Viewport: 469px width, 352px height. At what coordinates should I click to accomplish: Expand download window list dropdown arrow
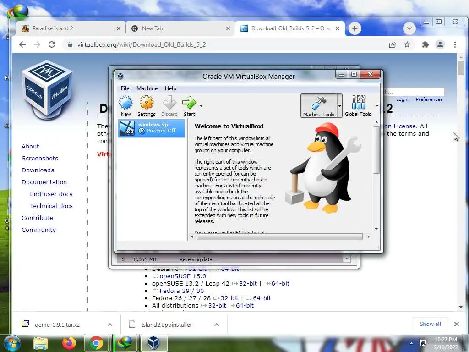[x=347, y=258]
